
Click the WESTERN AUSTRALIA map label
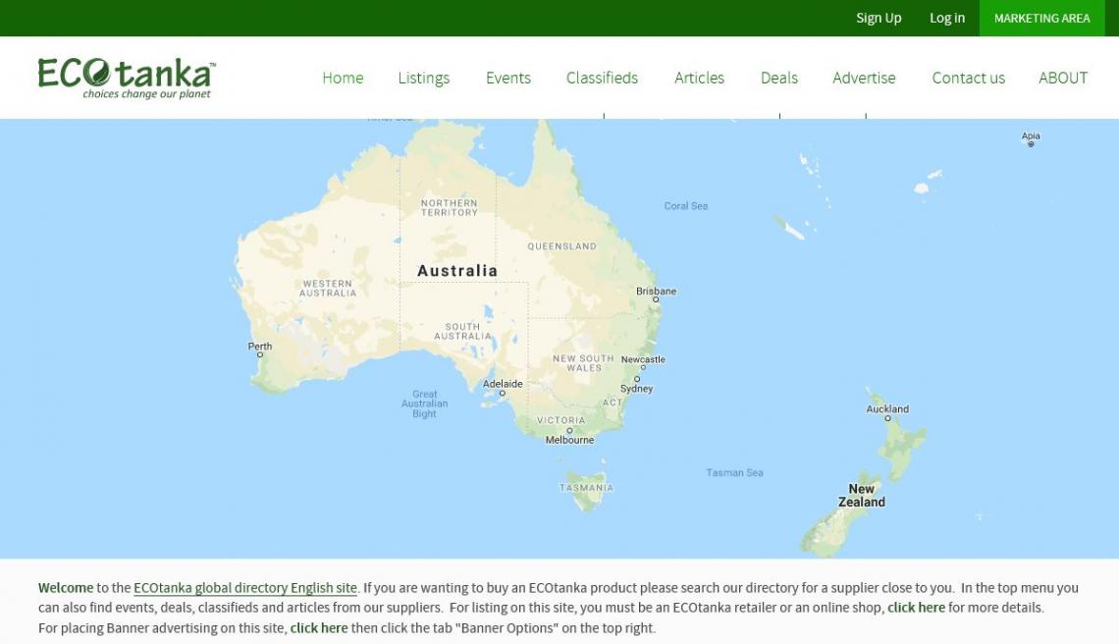(x=328, y=289)
